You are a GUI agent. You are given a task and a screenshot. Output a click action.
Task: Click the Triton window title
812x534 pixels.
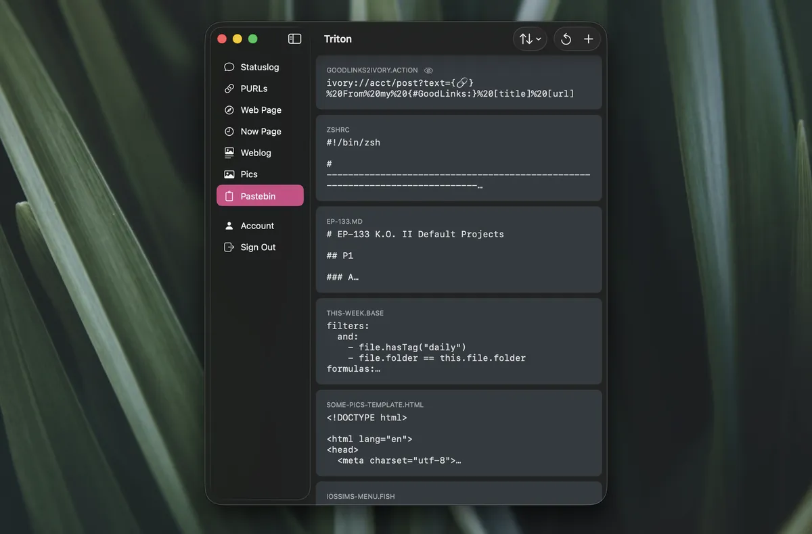(x=338, y=39)
